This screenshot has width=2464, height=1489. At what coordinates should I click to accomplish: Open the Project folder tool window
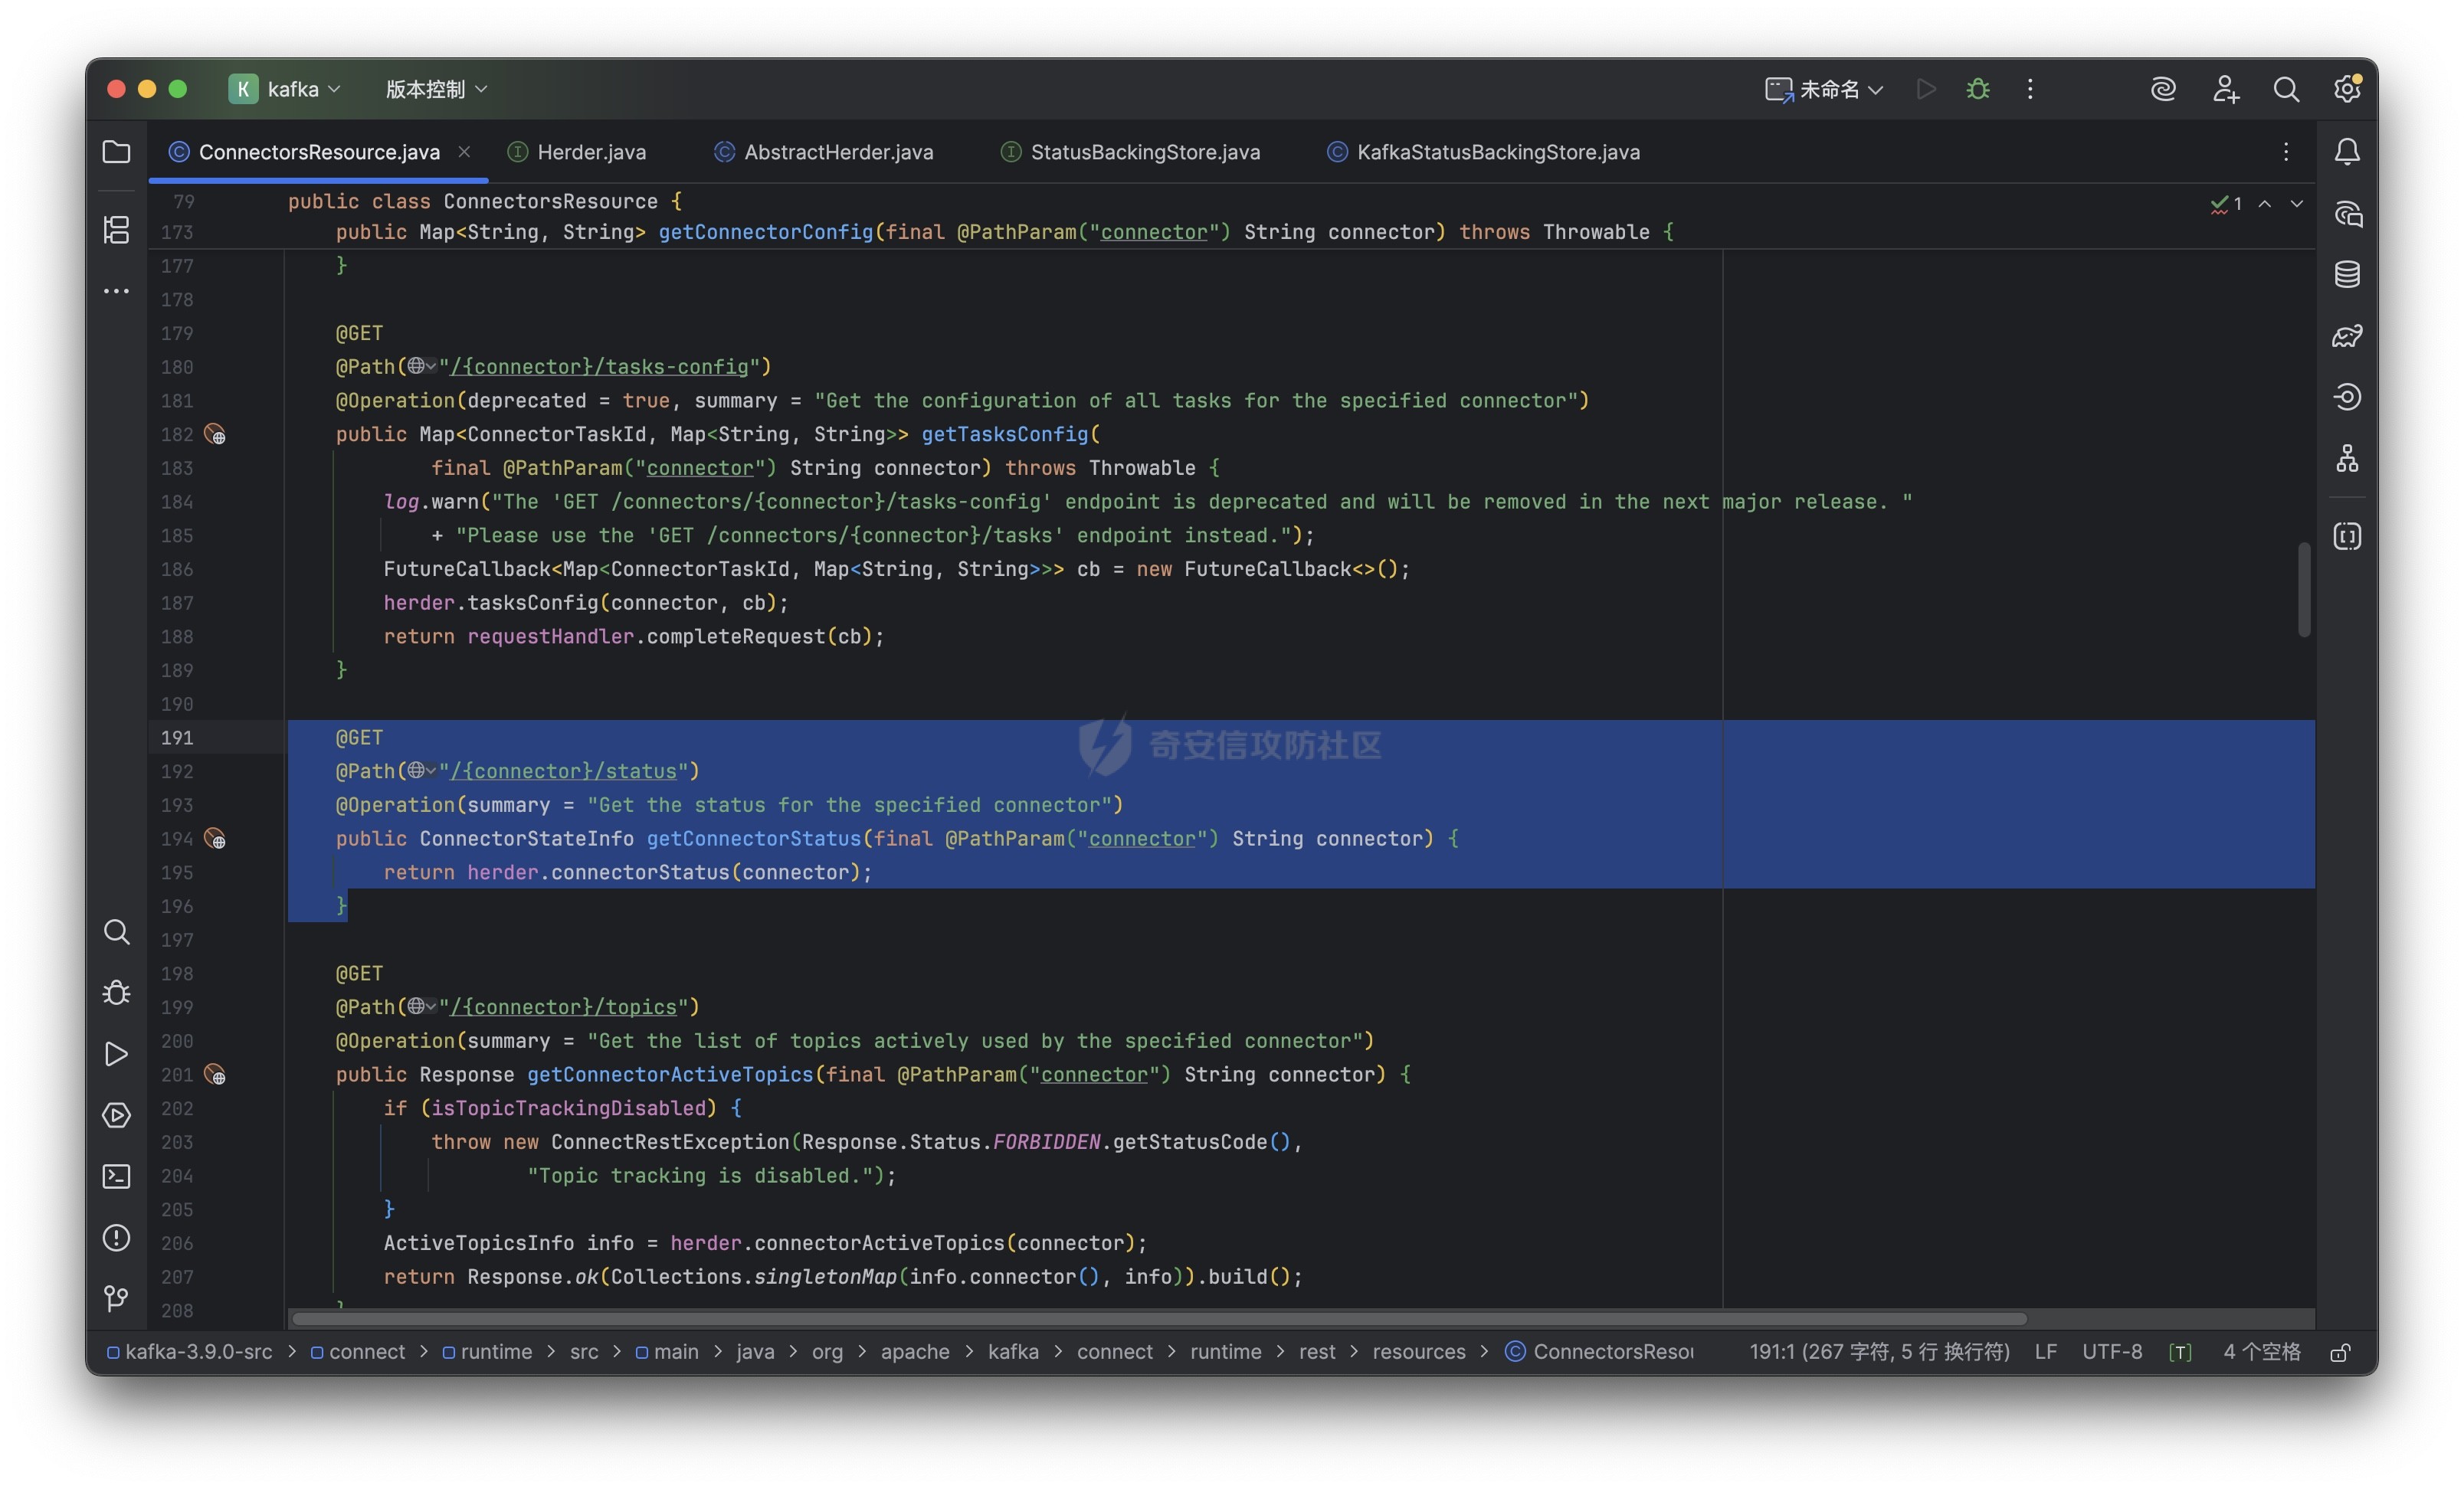(116, 152)
